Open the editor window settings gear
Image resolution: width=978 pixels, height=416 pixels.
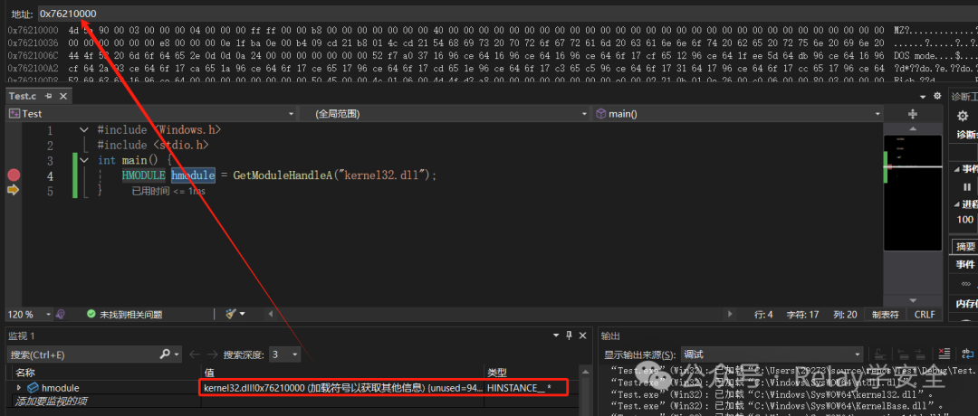click(x=937, y=96)
